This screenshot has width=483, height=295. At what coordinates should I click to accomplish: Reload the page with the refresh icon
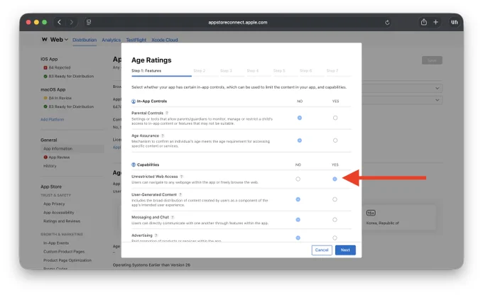[387, 23]
